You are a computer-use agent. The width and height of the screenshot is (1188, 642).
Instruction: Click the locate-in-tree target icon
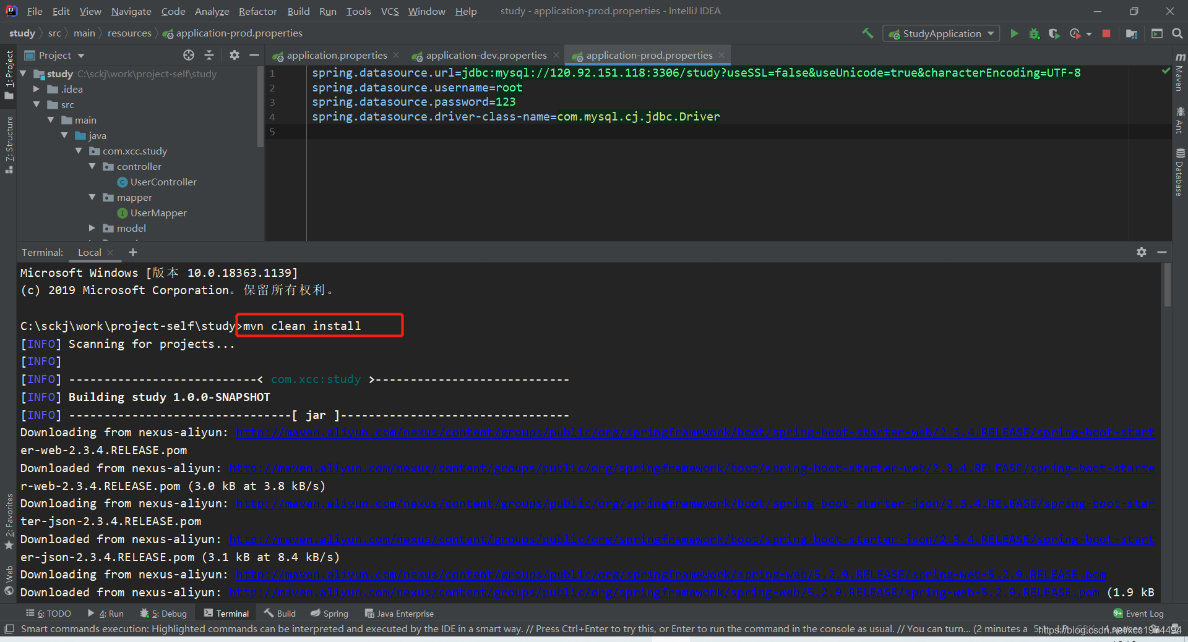[x=189, y=55]
